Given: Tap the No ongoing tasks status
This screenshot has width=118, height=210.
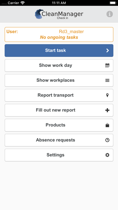Looking at the screenshot, I should 59,37.
